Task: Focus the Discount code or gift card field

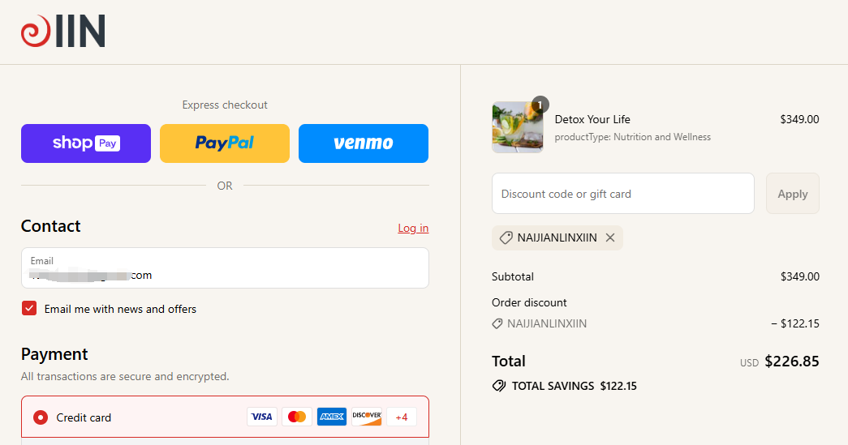Action: 622,194
